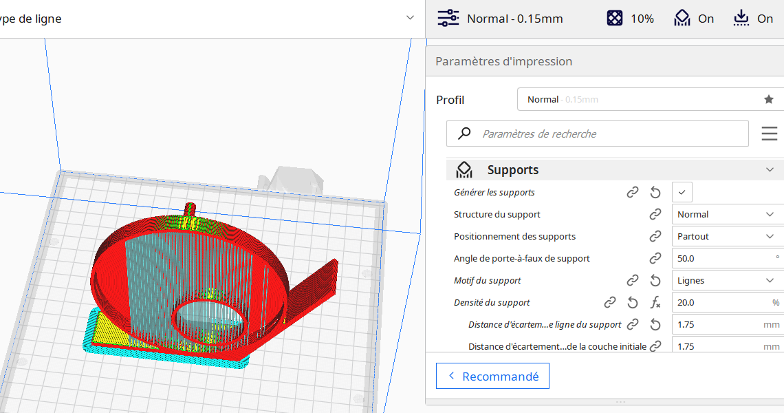Open the Motif du support dropdown

726,280
